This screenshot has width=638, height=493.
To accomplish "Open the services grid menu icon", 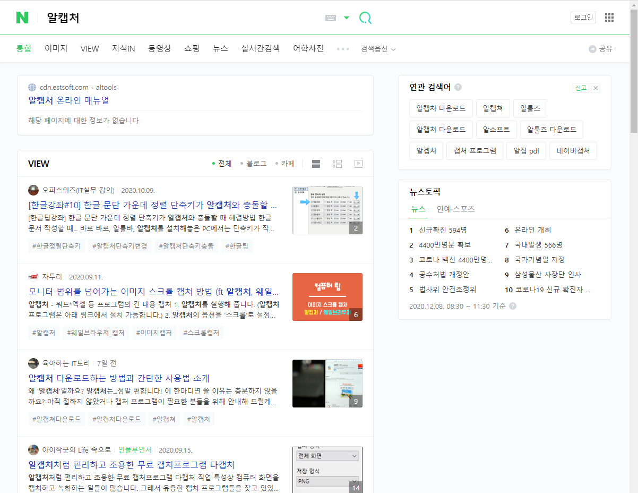I will [x=609, y=18].
